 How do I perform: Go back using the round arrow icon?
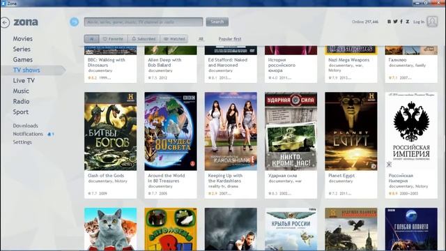(x=5, y=22)
